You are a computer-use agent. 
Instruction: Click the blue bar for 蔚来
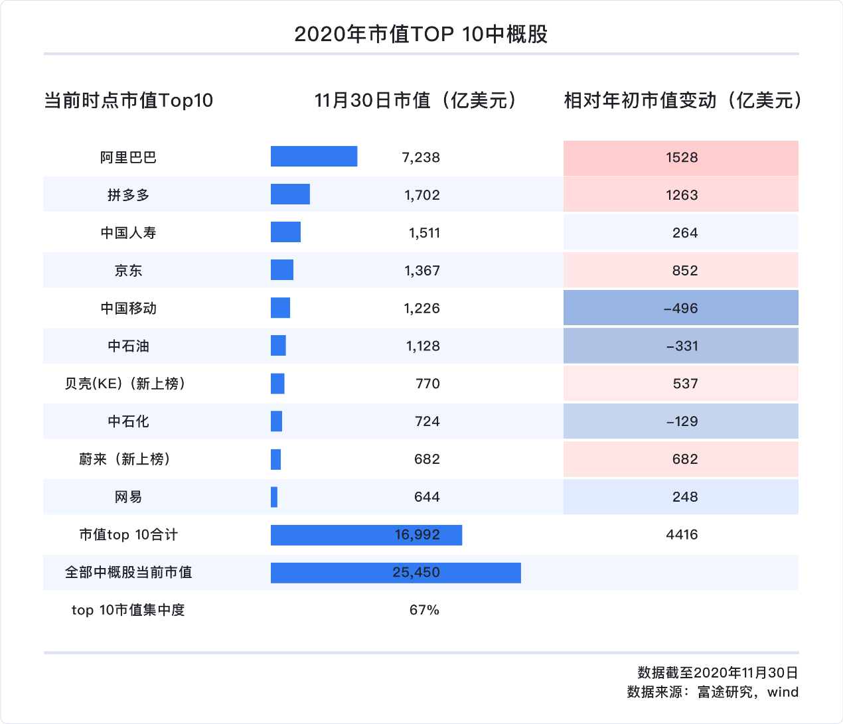coord(276,459)
